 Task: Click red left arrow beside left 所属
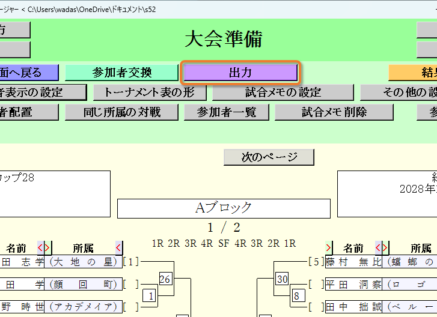point(119,247)
